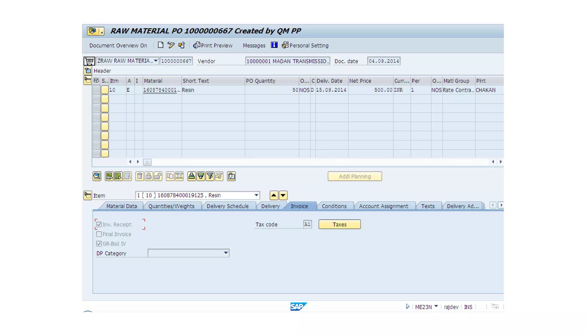
Task: Switch to the Delivery tab
Action: 270,206
